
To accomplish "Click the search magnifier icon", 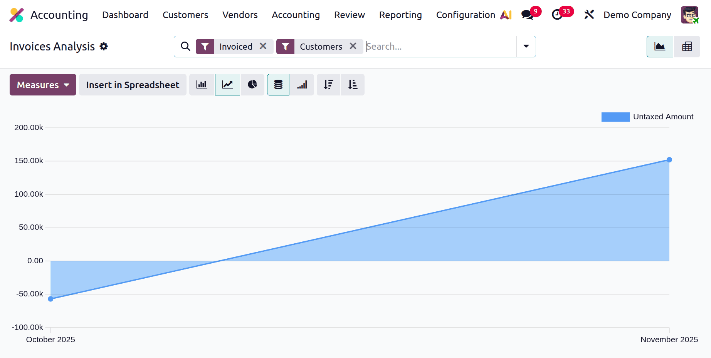I will click(x=185, y=47).
